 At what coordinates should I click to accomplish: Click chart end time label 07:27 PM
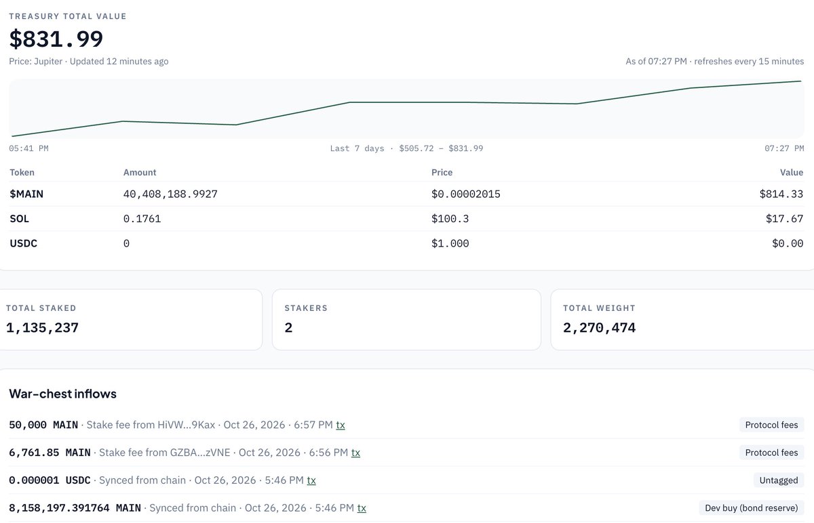click(x=784, y=148)
